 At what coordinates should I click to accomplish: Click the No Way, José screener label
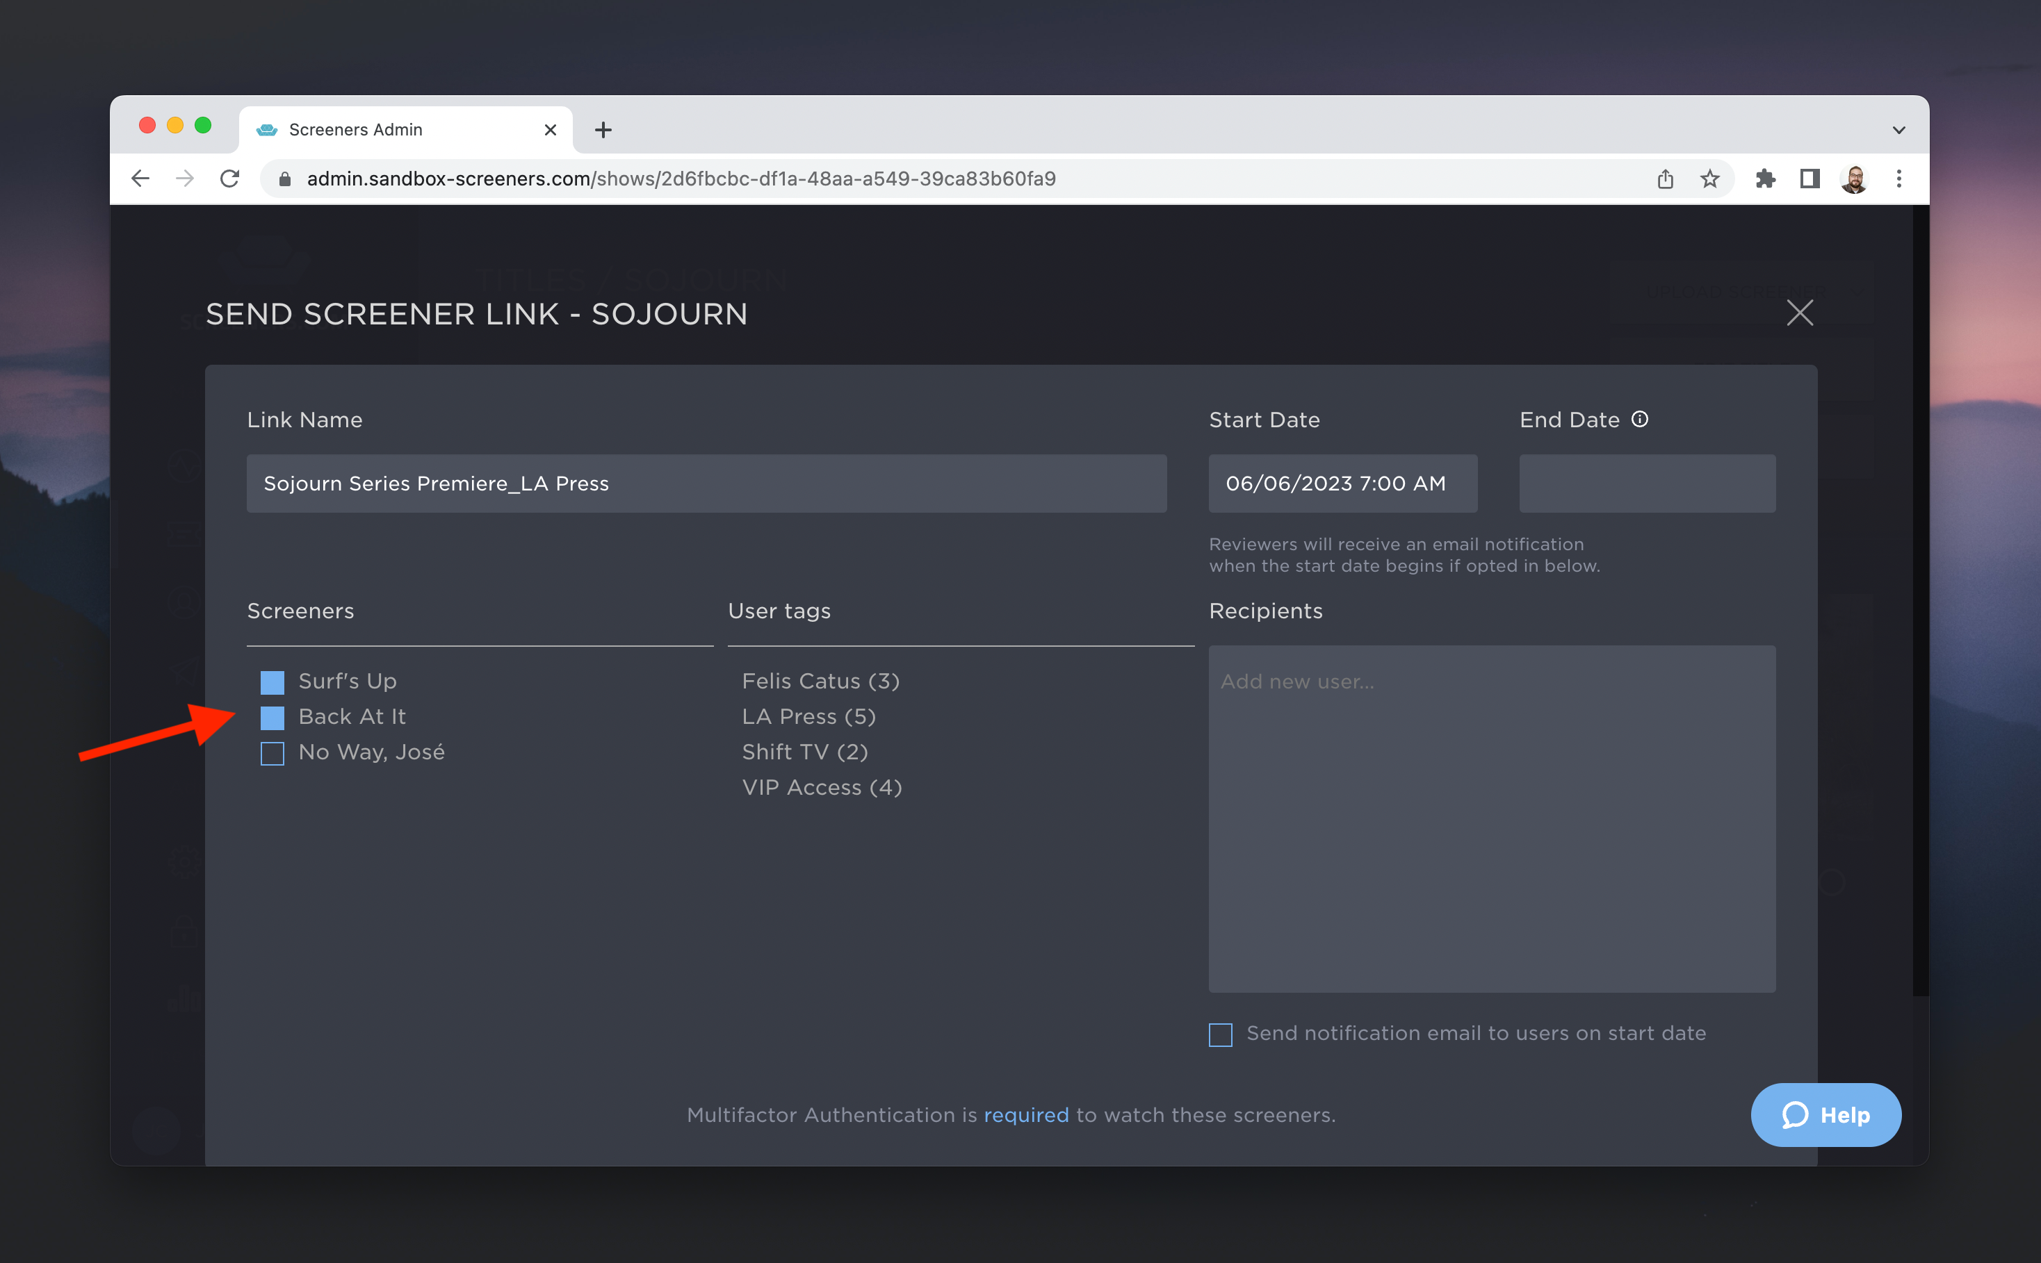(371, 752)
